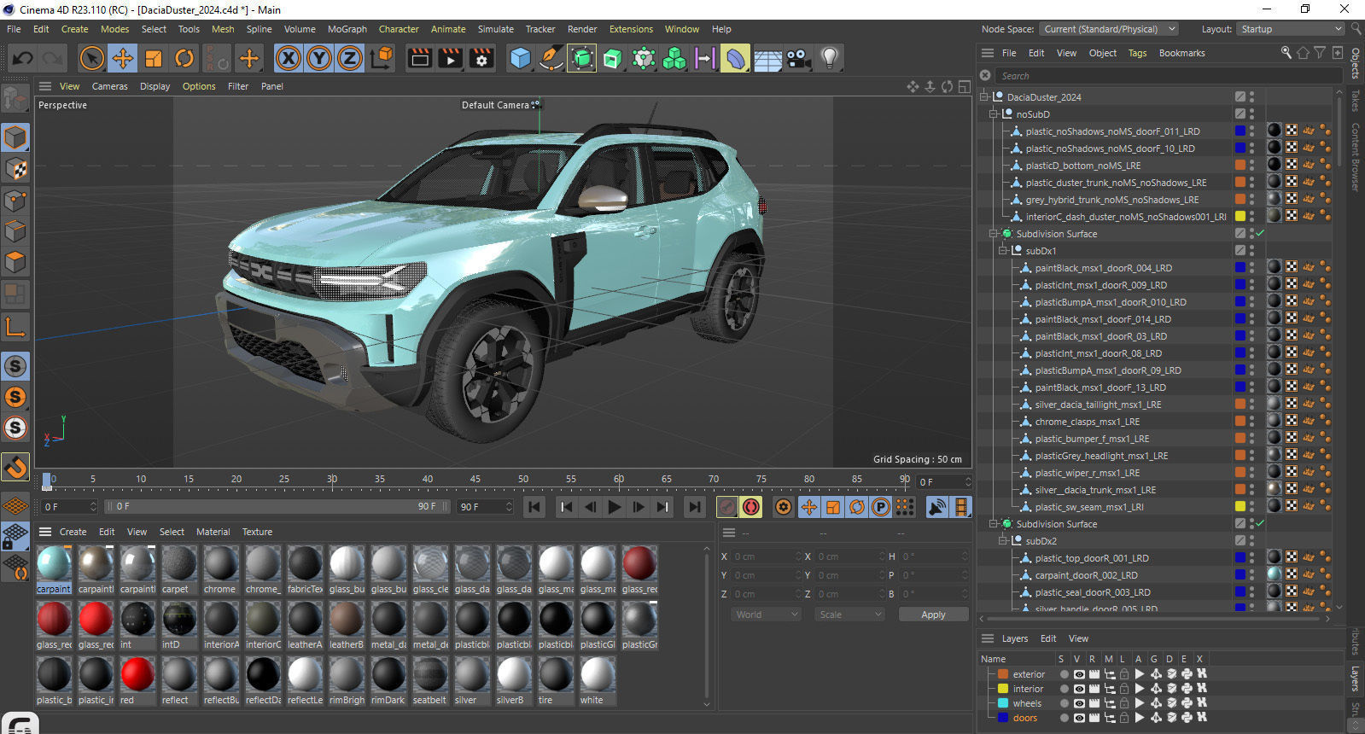Open Object Manager Tags menu
Image resolution: width=1365 pixels, height=734 pixels.
coord(1137,53)
